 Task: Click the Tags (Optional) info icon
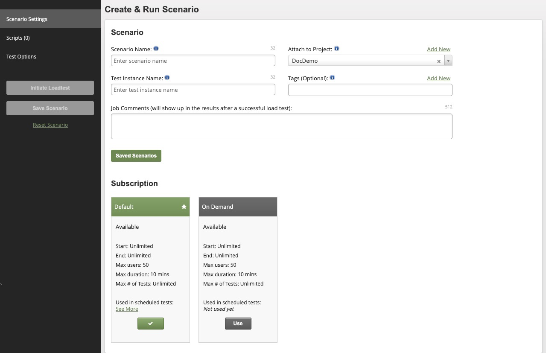tap(333, 78)
